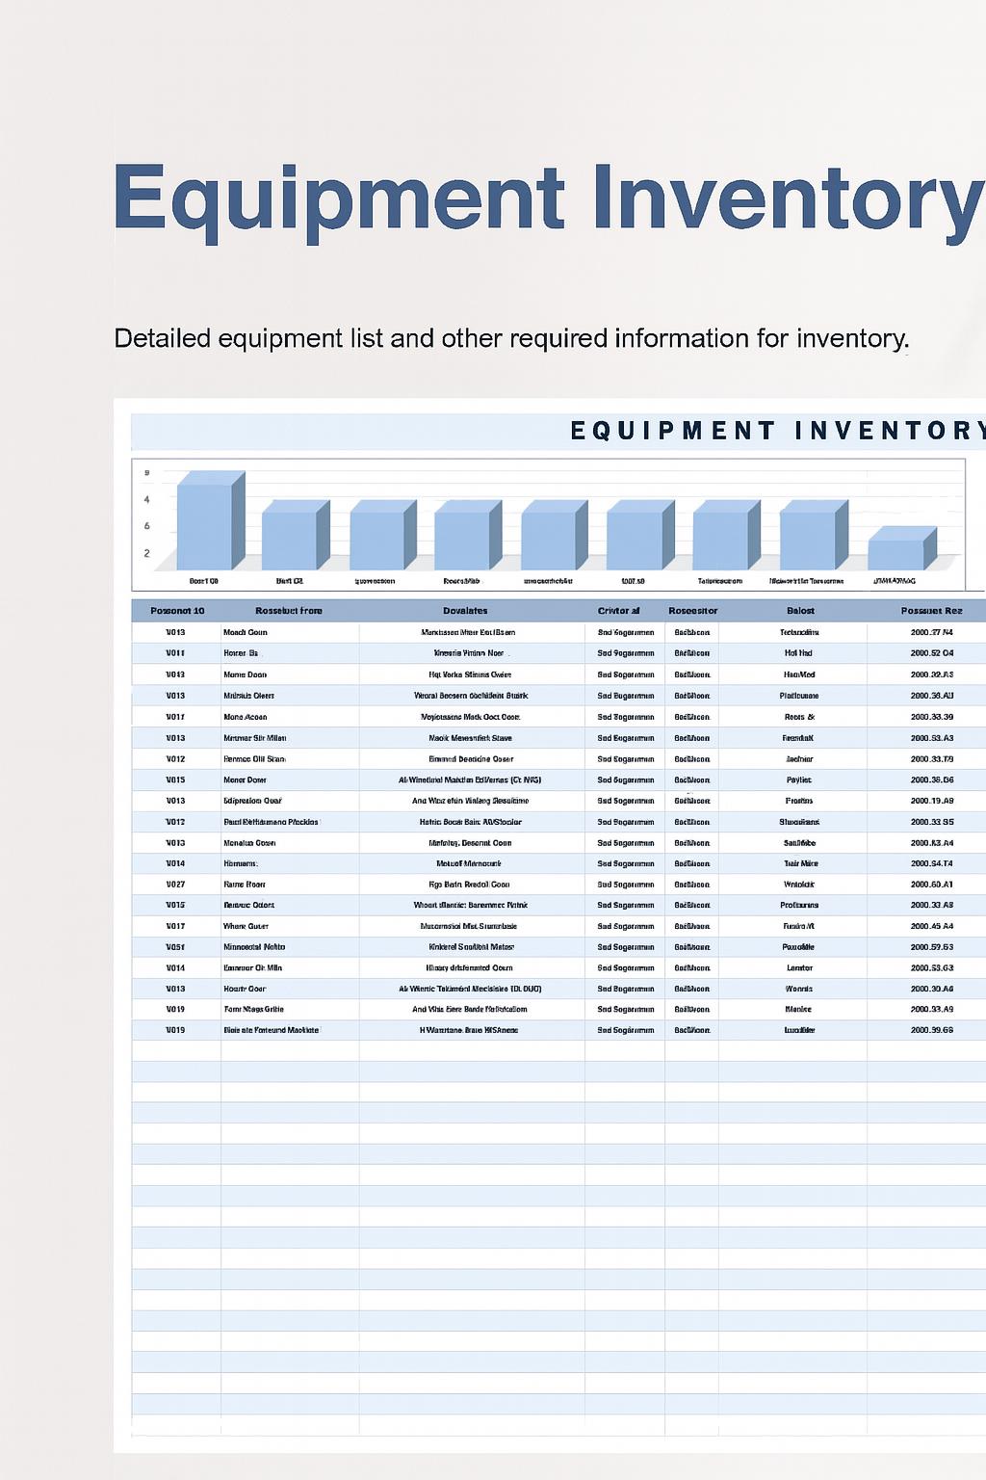Select the '2000.59.63' value cell
The width and height of the screenshot is (986, 1480).
point(932,947)
